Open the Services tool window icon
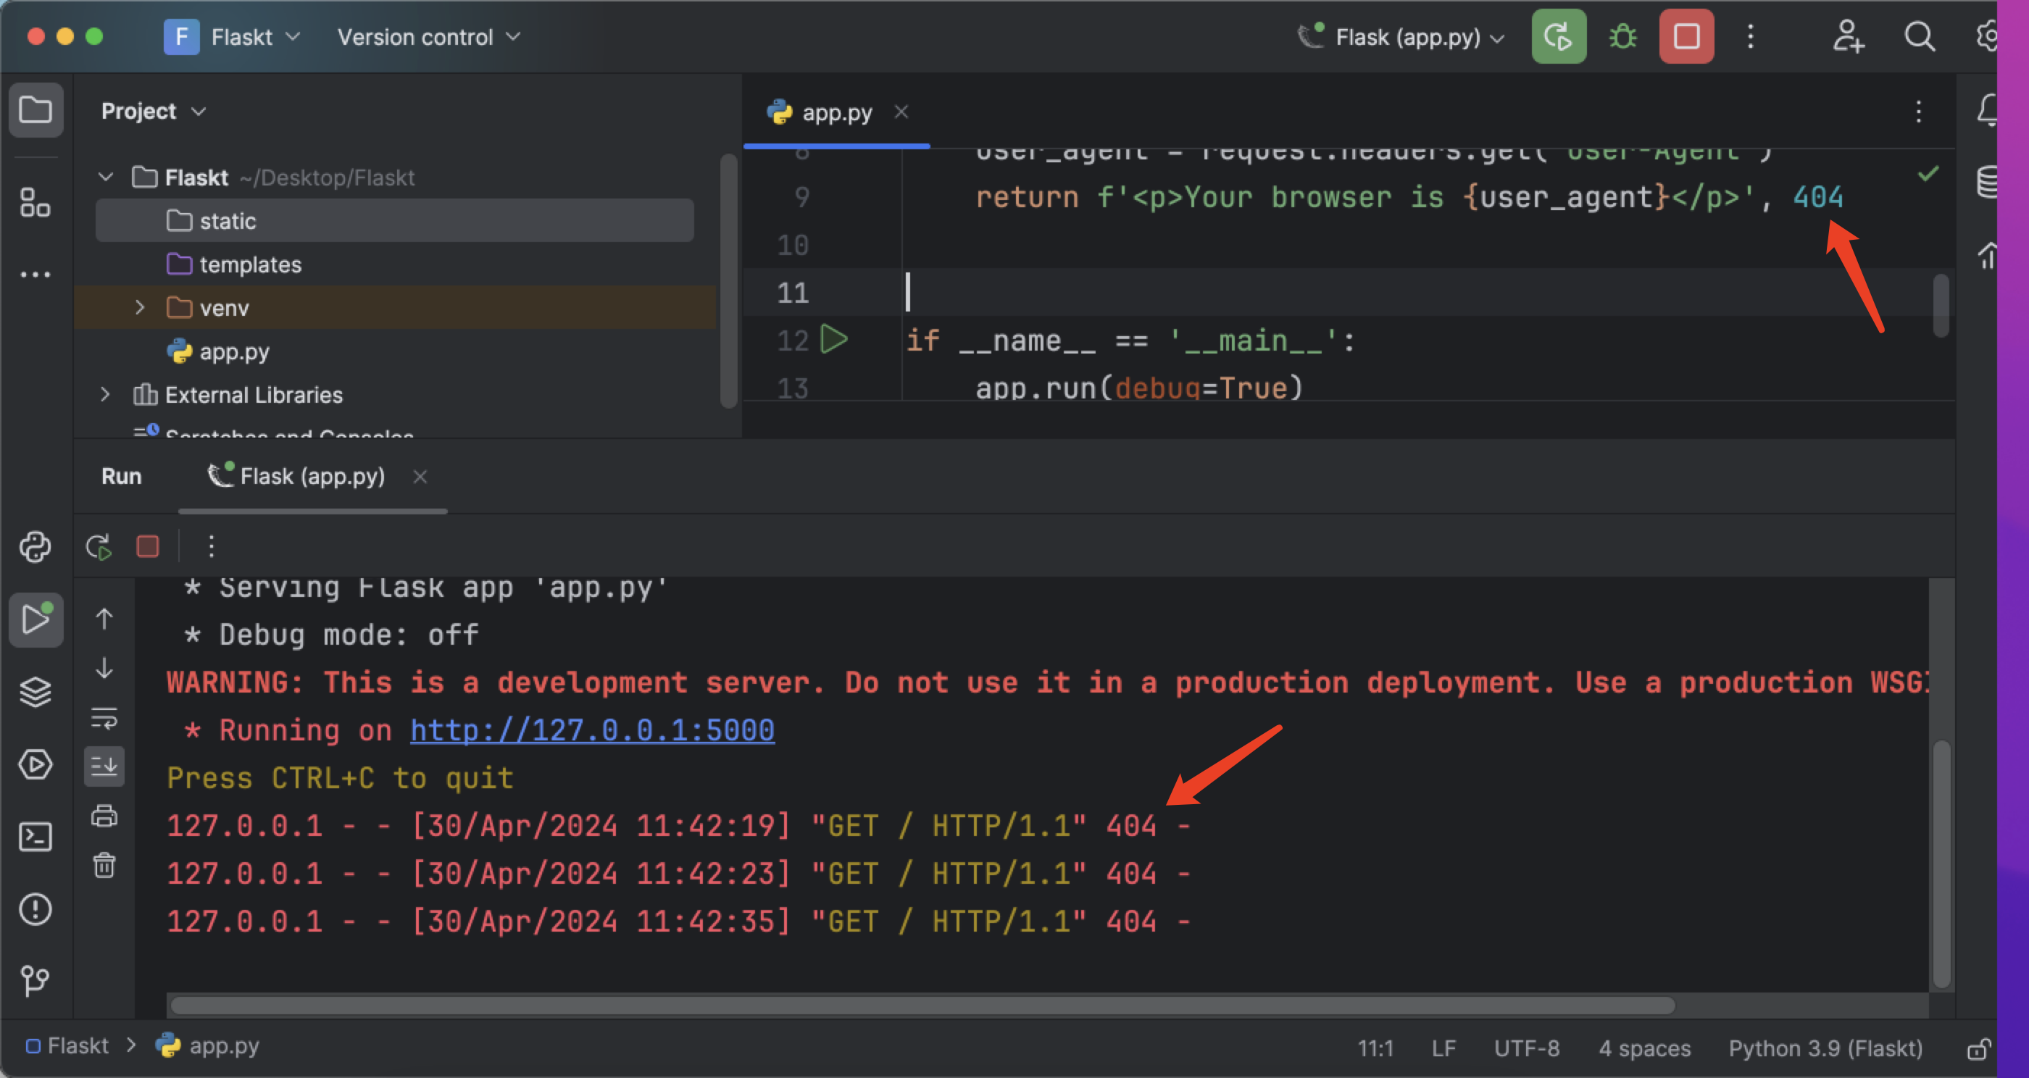 pos(36,764)
